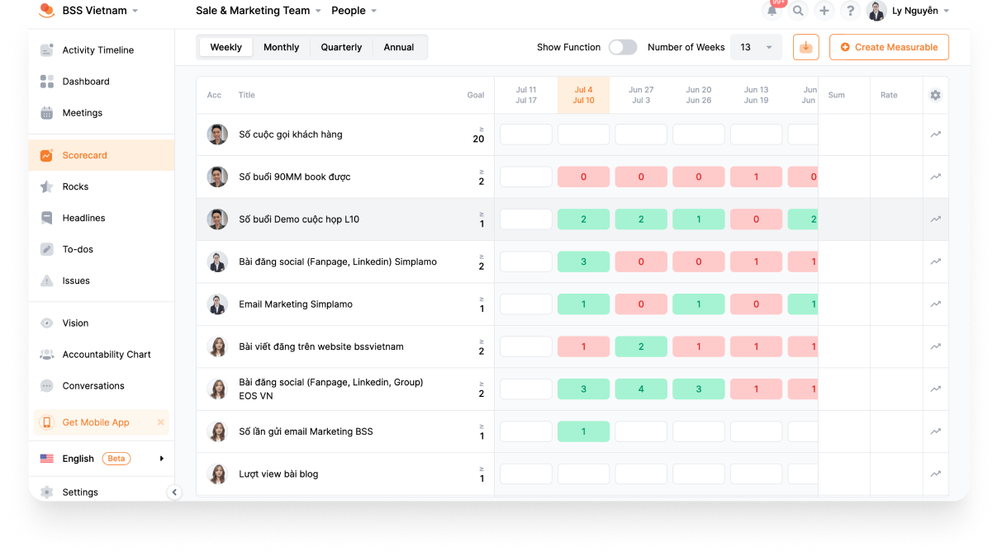997x556 pixels.
Task: Open the notifications bell icon
Action: coord(772,11)
